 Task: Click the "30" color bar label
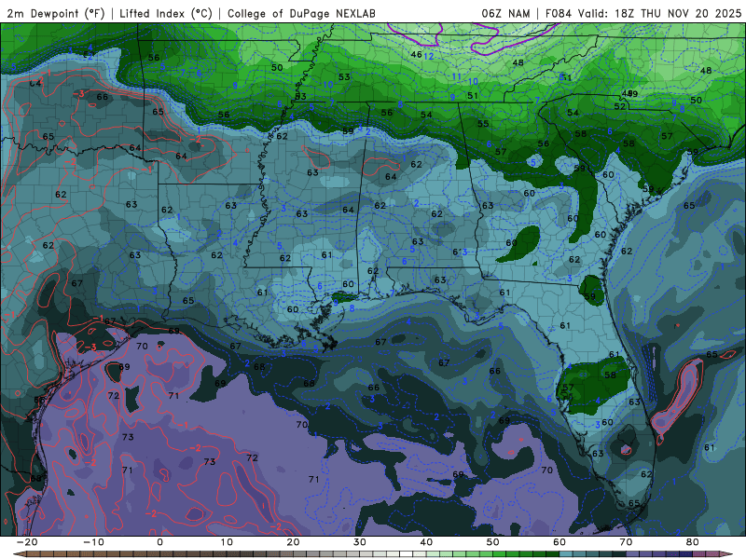[x=360, y=542]
